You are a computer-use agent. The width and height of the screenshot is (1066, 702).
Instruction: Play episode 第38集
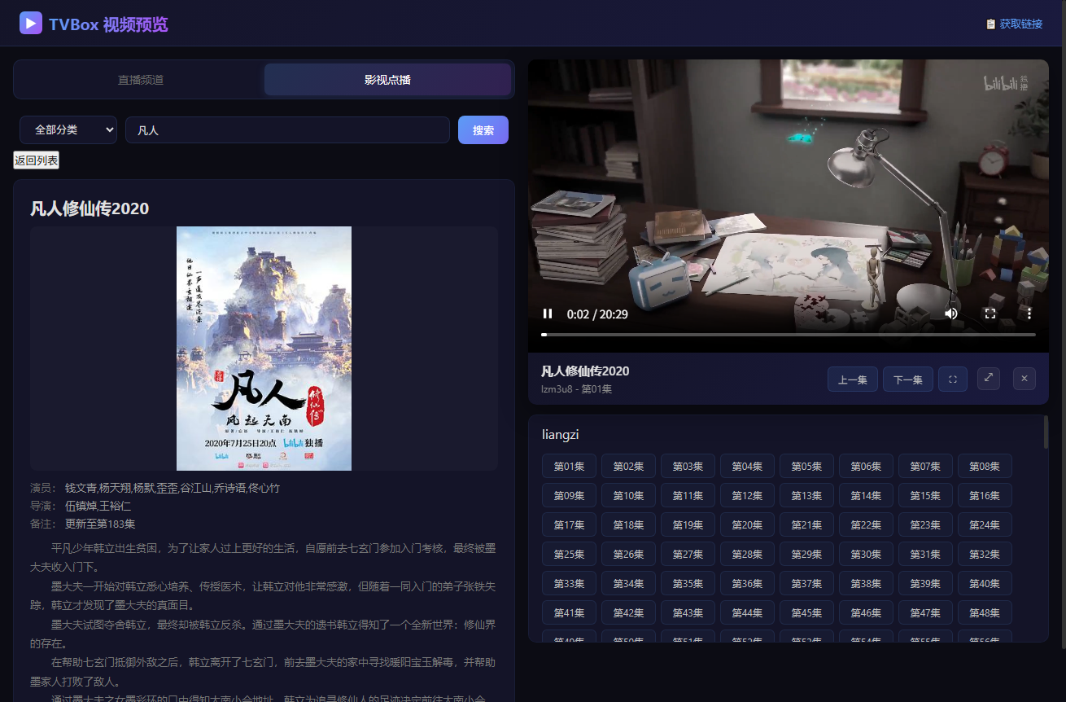(x=867, y=584)
